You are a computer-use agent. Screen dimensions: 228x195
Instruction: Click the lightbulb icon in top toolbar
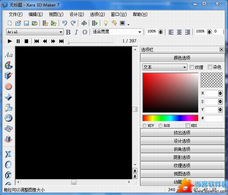pos(106,23)
